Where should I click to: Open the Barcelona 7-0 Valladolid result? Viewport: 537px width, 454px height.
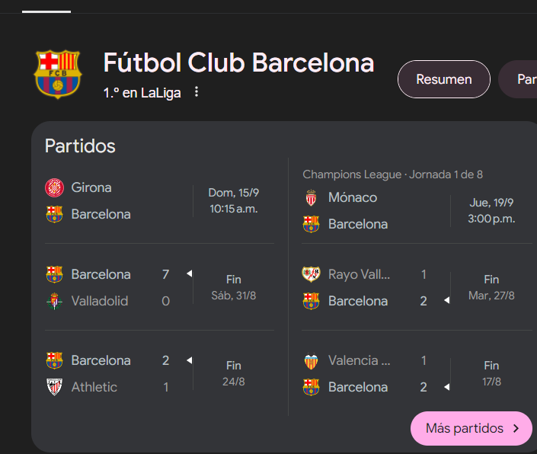coord(158,287)
